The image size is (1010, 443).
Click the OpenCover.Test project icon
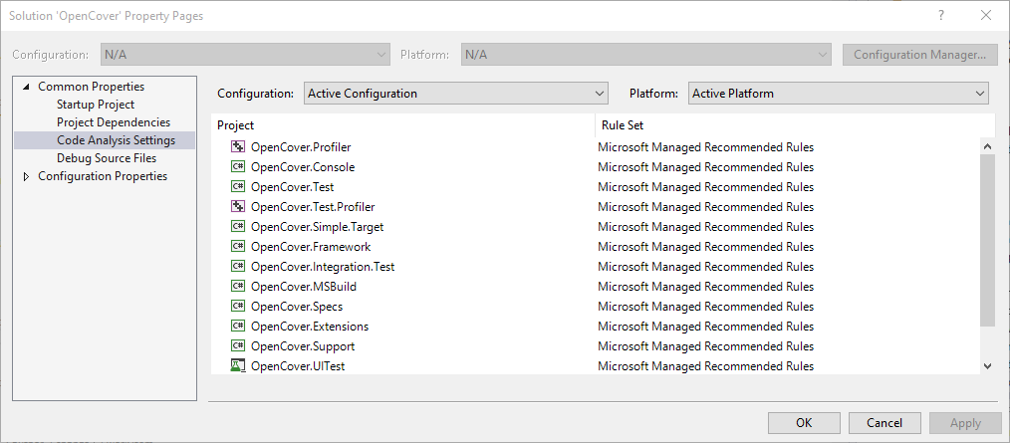pos(238,187)
